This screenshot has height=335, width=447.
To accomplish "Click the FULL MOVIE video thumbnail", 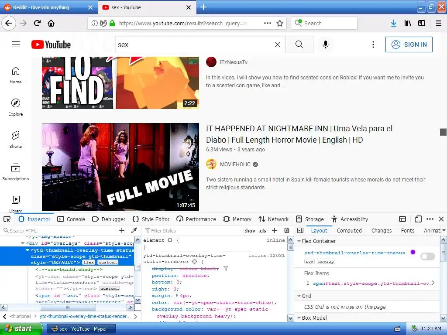I will [x=120, y=167].
